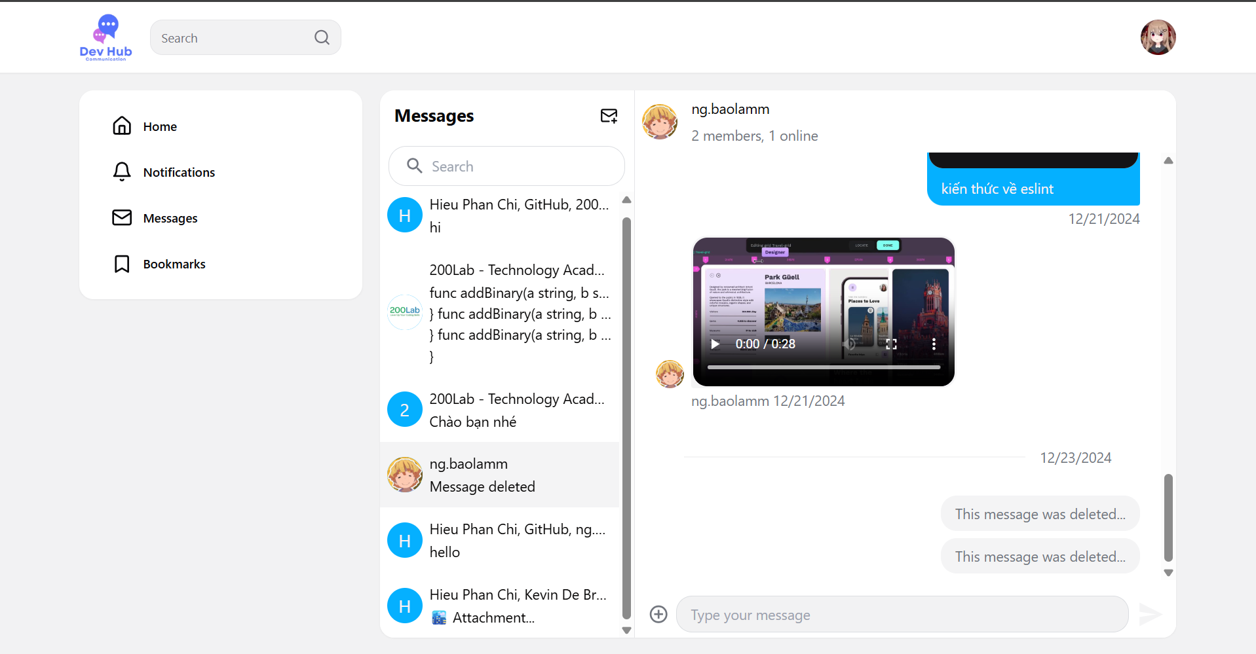Enter fullscreen on the shared video
The height and width of the screenshot is (654, 1256).
891,344
